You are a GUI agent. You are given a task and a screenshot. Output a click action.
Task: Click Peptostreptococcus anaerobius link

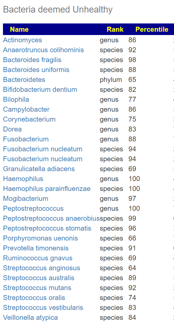pos(51,218)
